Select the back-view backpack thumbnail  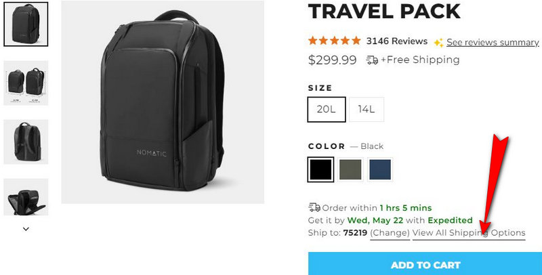click(26, 142)
